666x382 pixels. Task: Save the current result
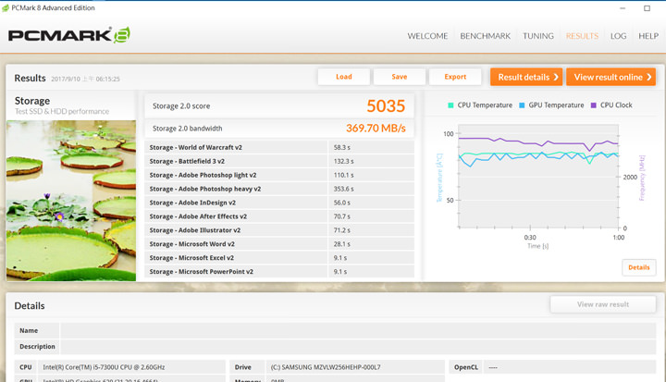pos(399,77)
